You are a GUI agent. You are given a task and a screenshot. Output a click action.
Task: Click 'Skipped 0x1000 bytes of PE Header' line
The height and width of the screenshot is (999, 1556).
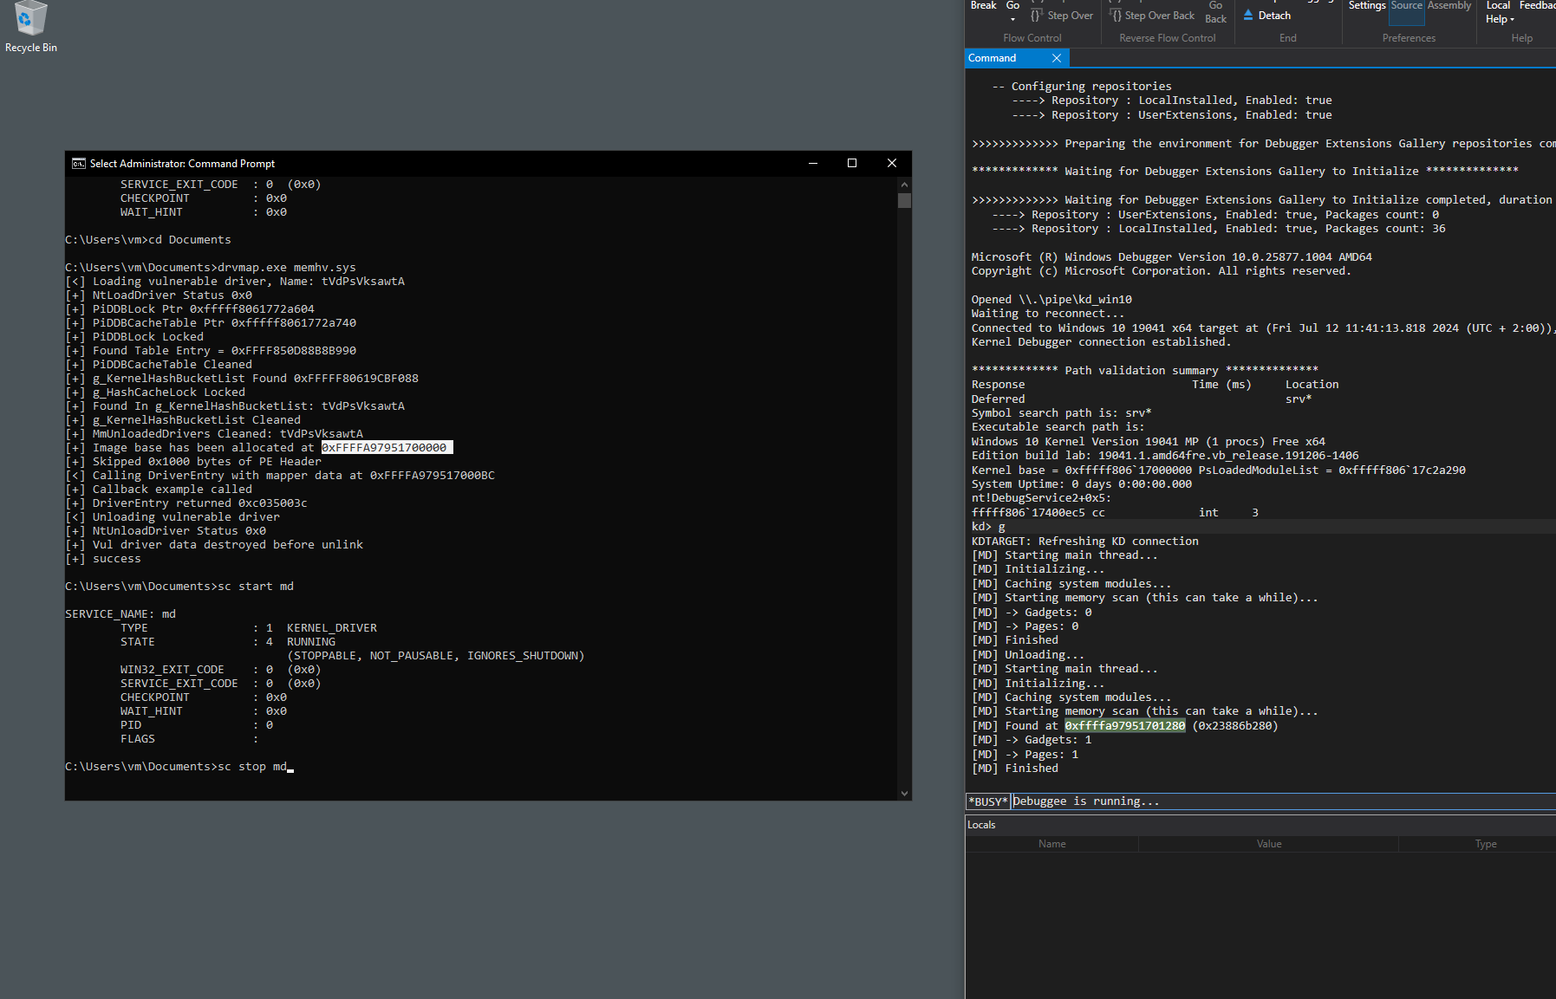[193, 462]
